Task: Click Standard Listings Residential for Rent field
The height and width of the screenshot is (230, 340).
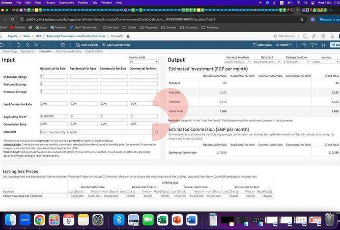Action: tap(83, 76)
